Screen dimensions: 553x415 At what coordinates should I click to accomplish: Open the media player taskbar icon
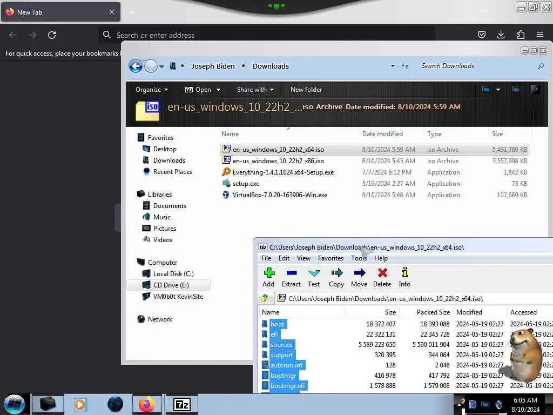pyautogui.click(x=80, y=404)
